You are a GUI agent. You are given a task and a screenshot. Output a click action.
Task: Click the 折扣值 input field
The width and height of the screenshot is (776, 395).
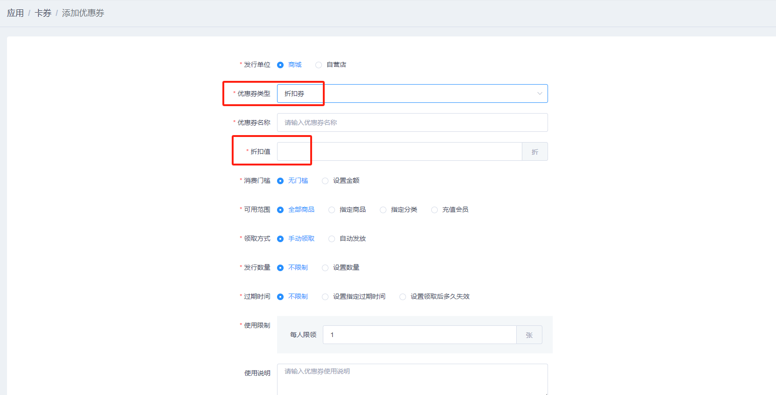tap(399, 151)
